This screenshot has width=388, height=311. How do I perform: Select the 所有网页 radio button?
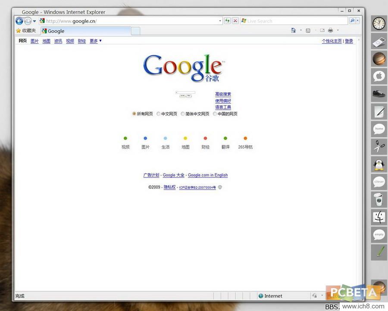pyautogui.click(x=134, y=114)
